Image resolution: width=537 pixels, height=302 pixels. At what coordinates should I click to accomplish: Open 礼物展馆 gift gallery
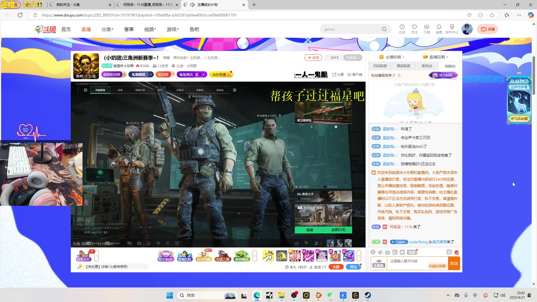coord(141,75)
